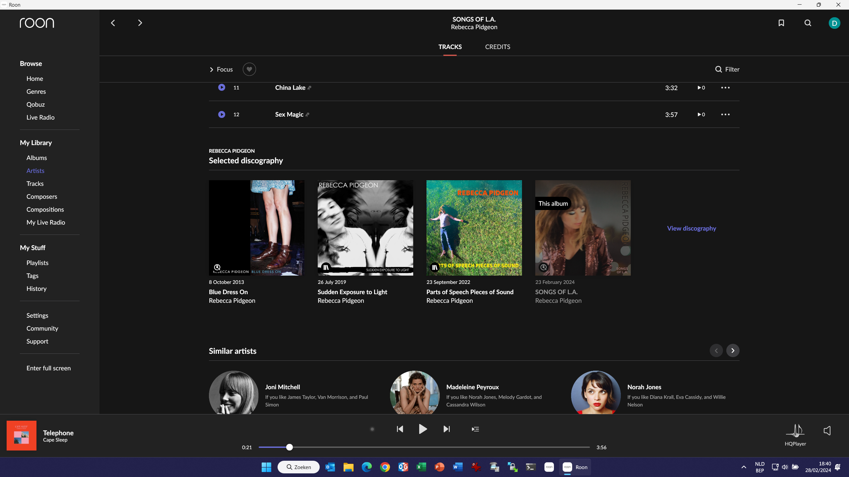849x477 pixels.
Task: Open more options for China Lake
Action: coord(725,87)
